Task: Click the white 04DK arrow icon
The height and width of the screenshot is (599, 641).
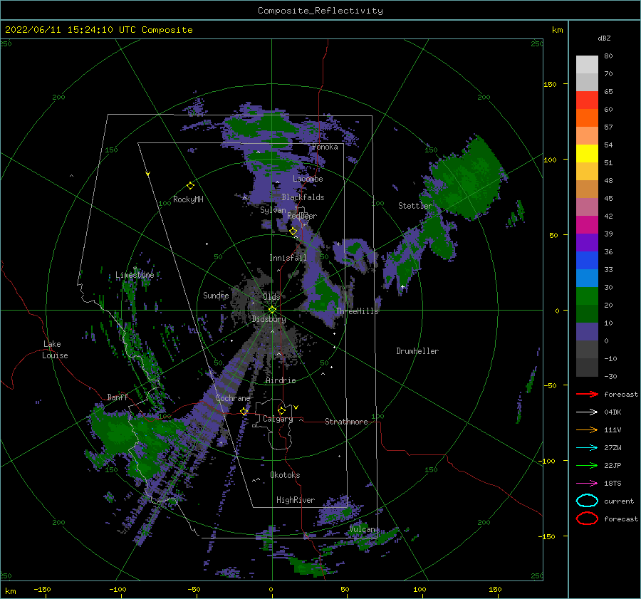Action: coord(587,412)
